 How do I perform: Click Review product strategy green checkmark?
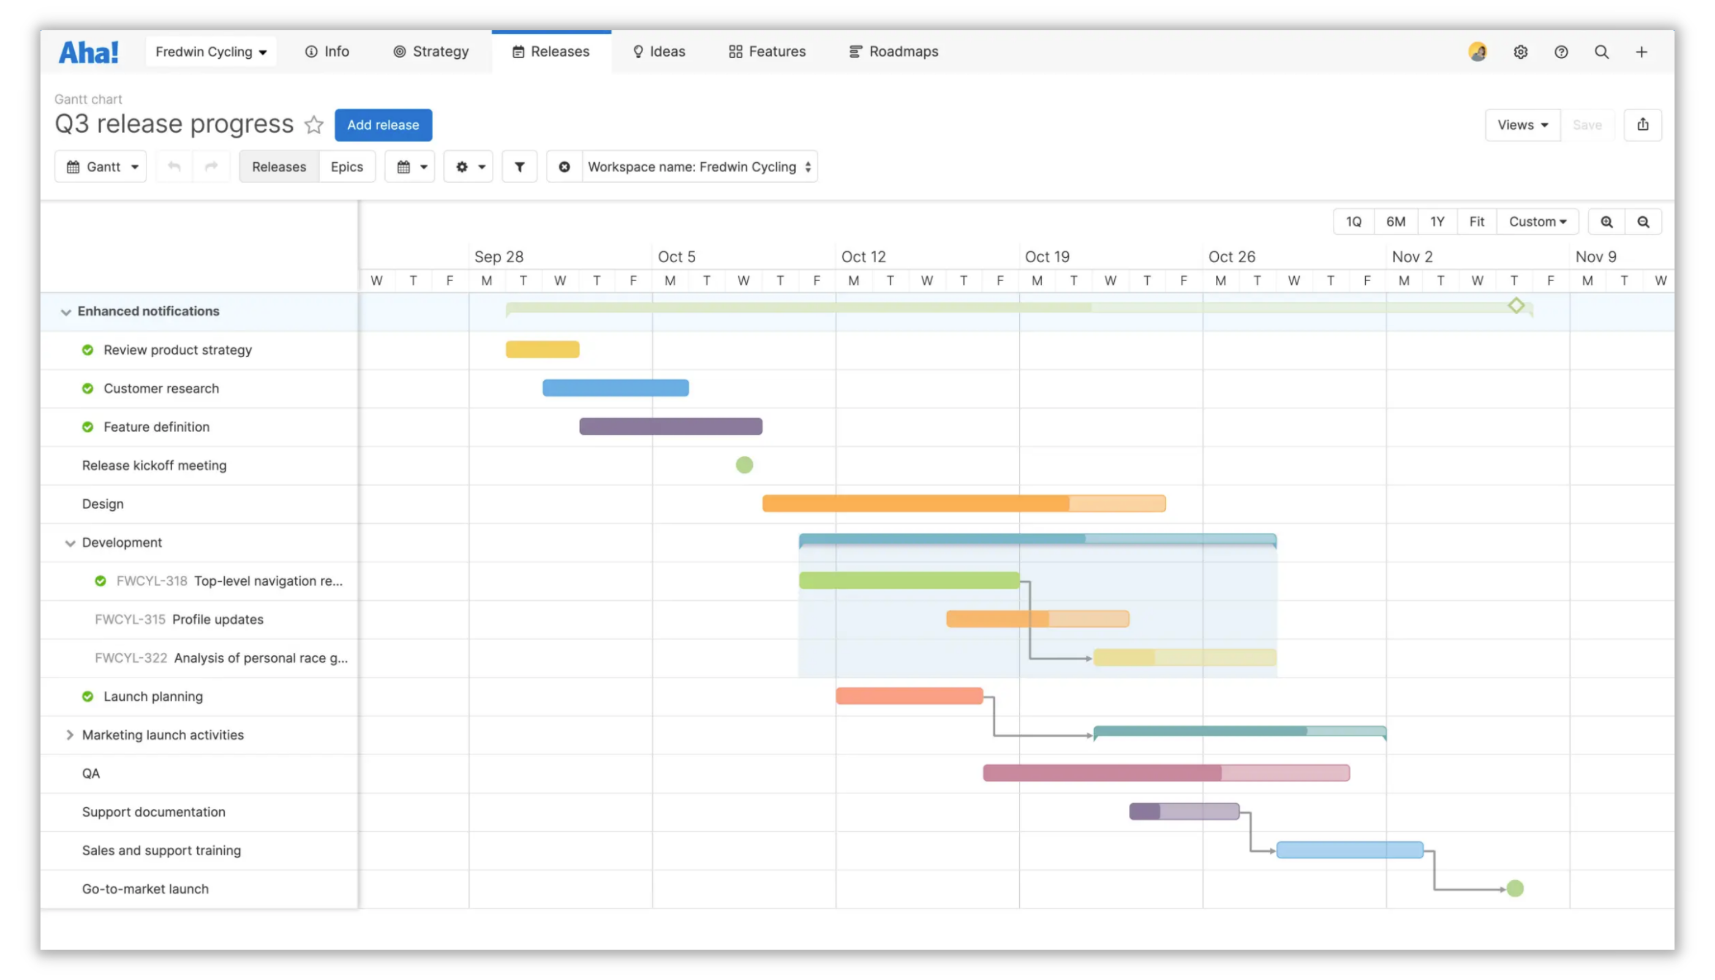[88, 350]
